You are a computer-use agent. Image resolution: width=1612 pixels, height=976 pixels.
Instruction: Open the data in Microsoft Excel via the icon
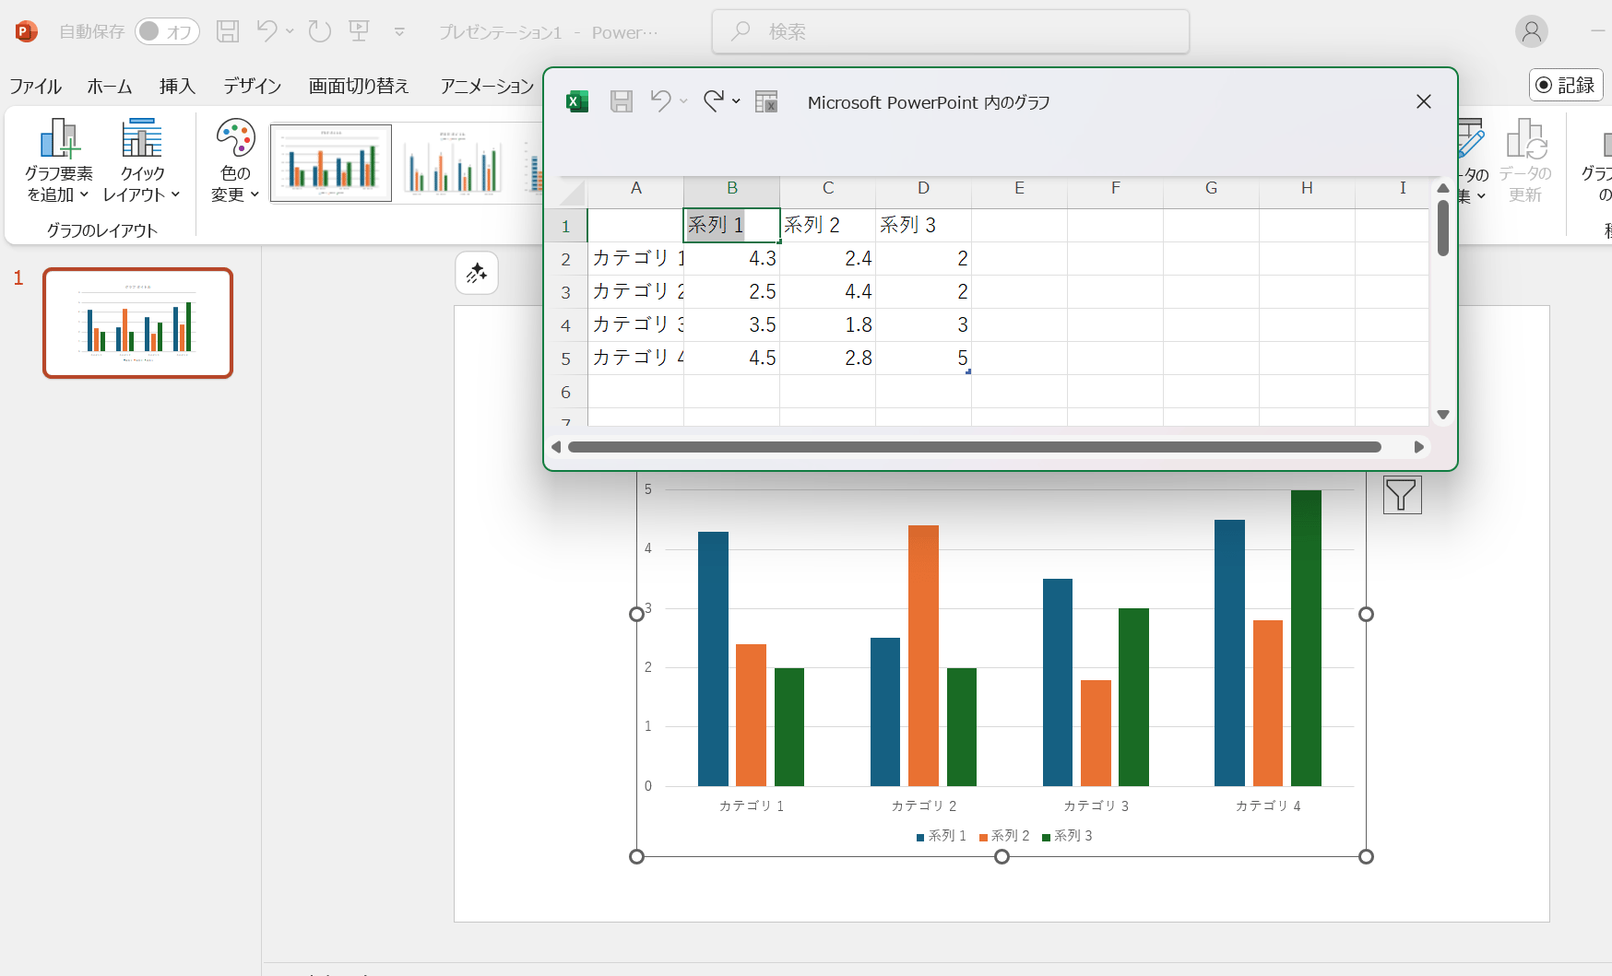766,101
